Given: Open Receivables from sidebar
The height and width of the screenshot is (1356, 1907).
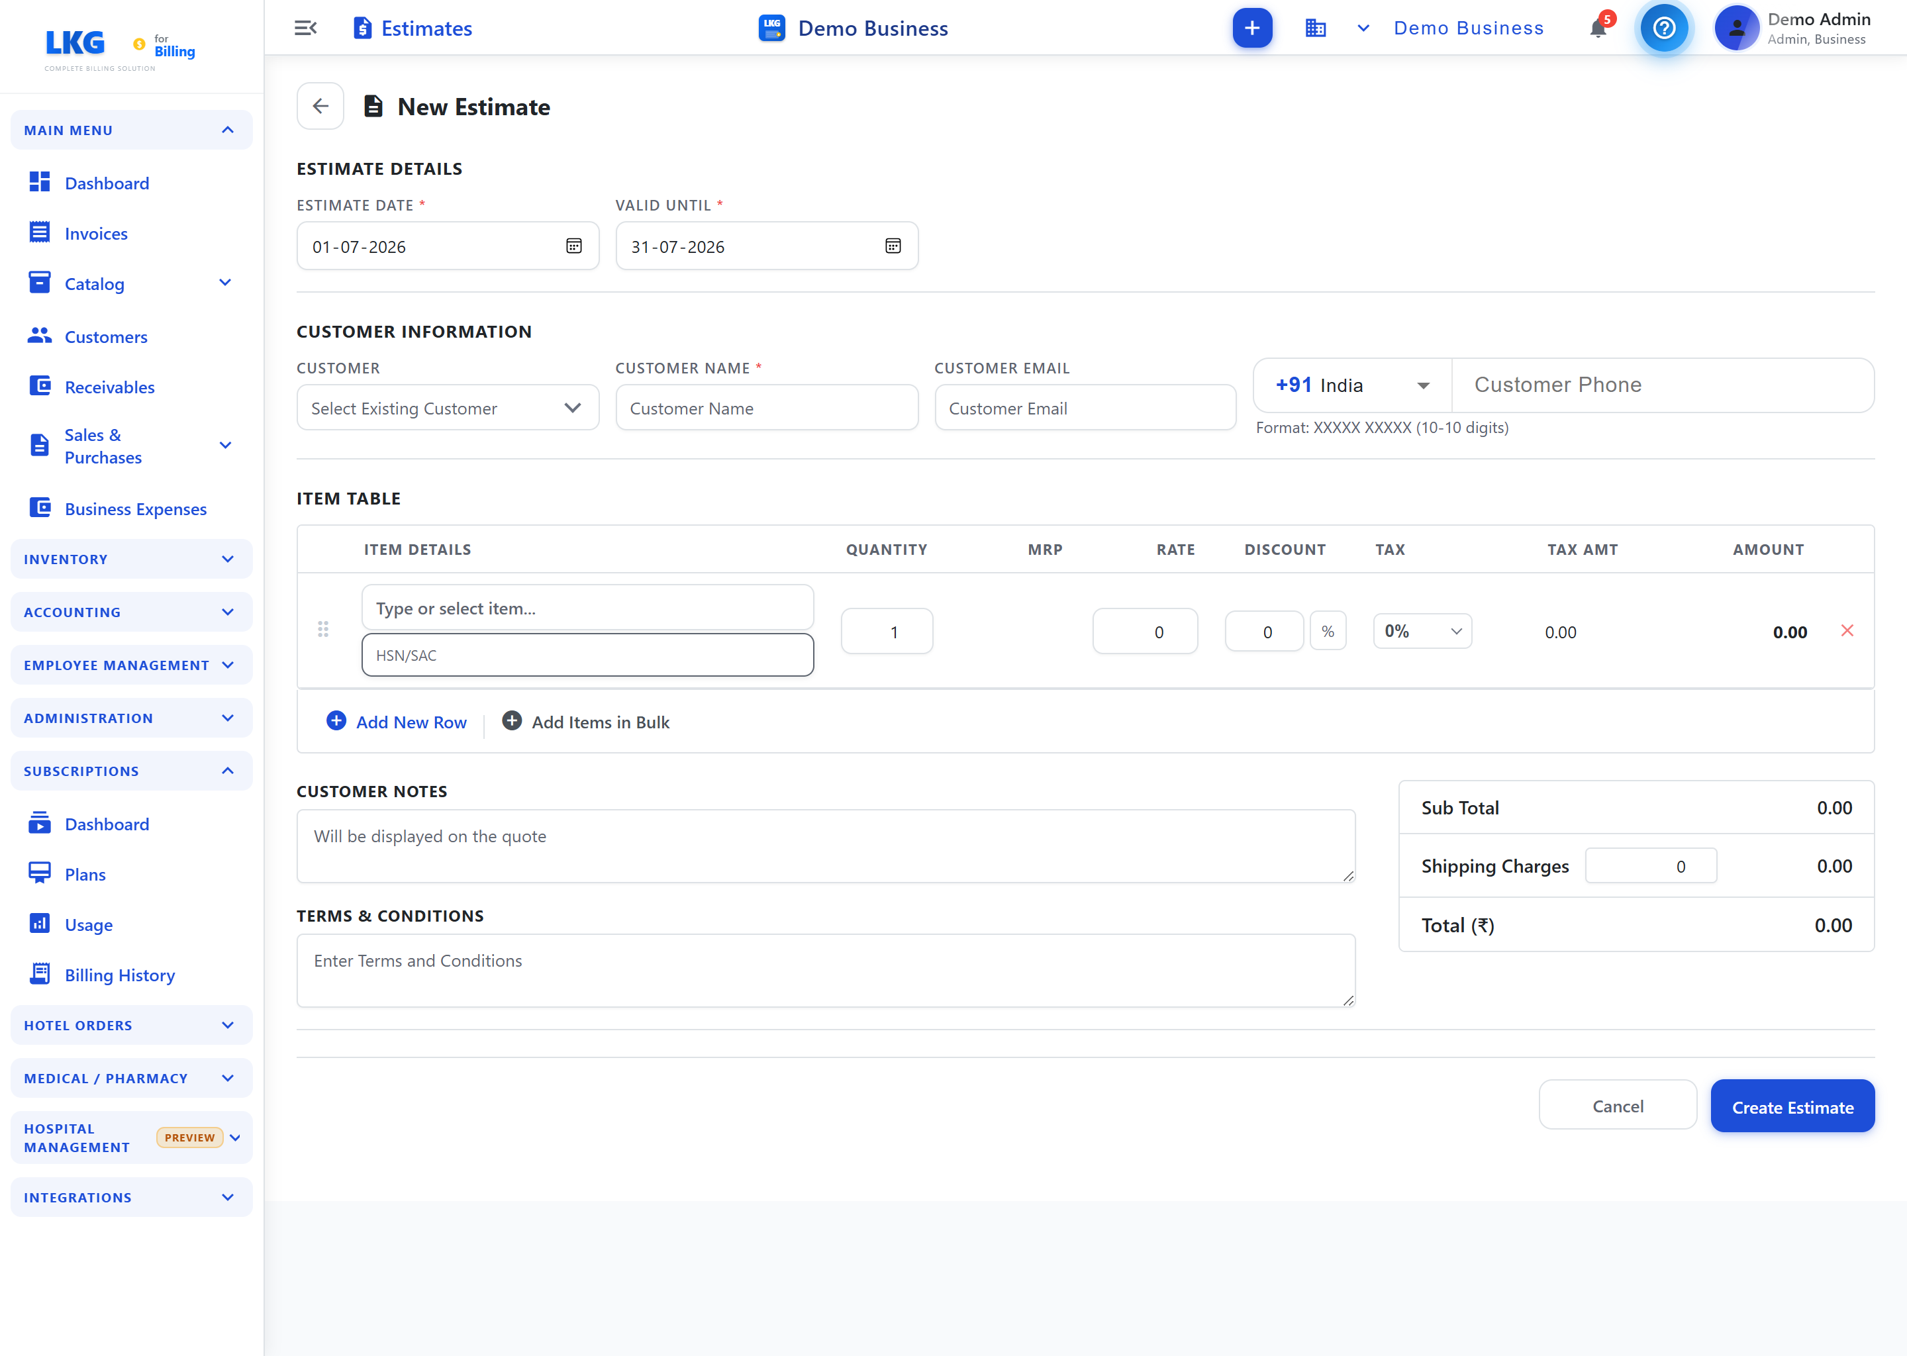Looking at the screenshot, I should point(109,387).
